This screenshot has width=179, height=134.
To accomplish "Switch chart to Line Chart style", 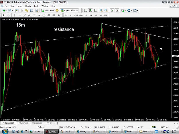I will coord(95,11).
